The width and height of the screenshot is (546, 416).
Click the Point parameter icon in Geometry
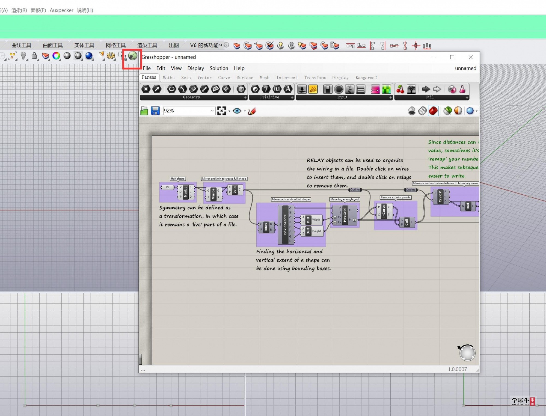[146, 89]
